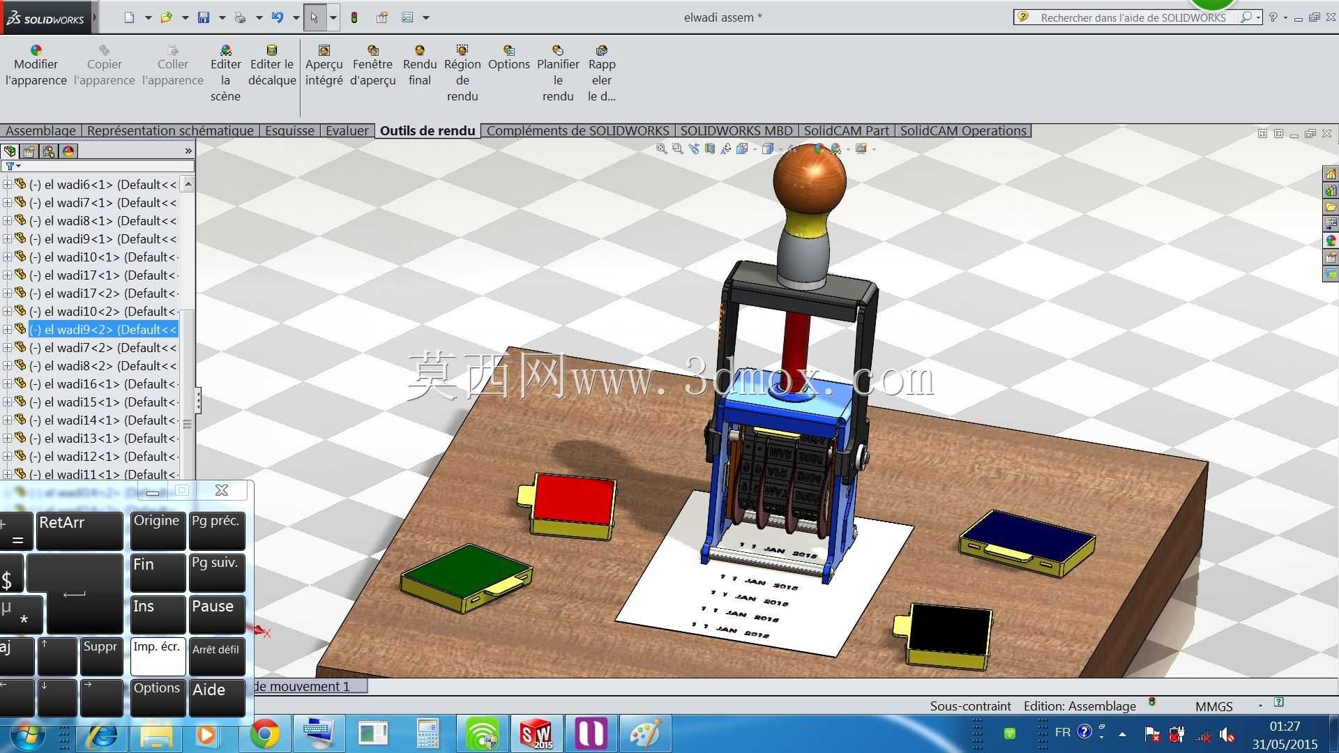Open dropdown arrow next to Select tool
This screenshot has width=1339, height=753.
(333, 17)
